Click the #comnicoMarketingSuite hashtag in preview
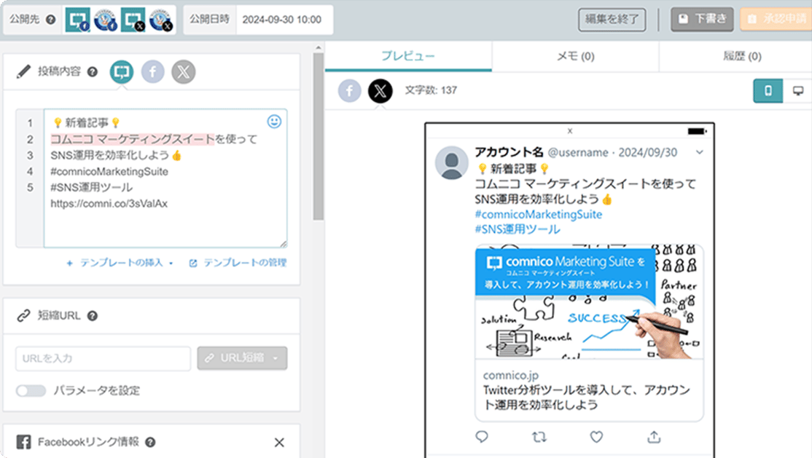 539,214
